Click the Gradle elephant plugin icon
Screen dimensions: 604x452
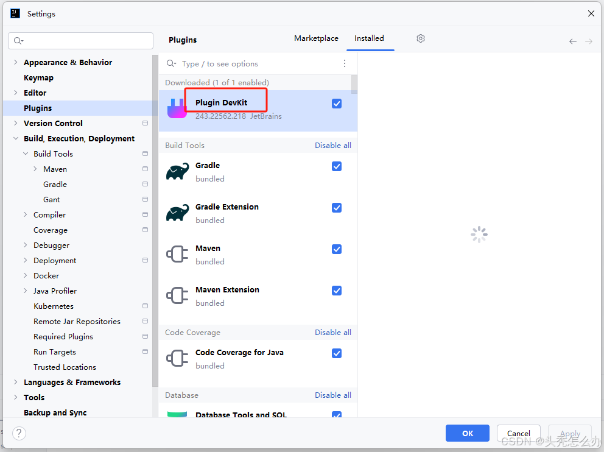click(178, 171)
